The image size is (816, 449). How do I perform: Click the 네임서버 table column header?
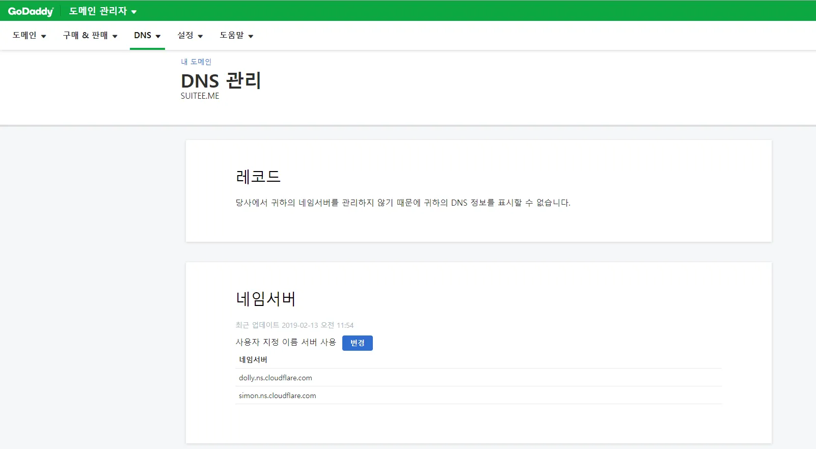point(253,359)
